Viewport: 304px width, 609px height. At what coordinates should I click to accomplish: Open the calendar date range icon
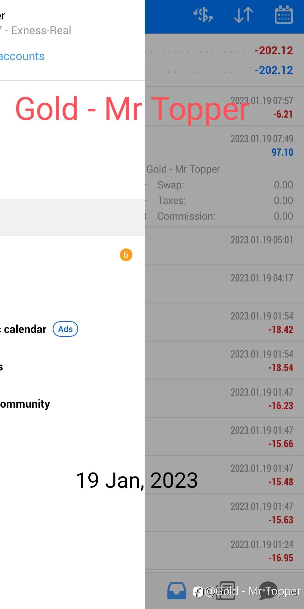(283, 15)
